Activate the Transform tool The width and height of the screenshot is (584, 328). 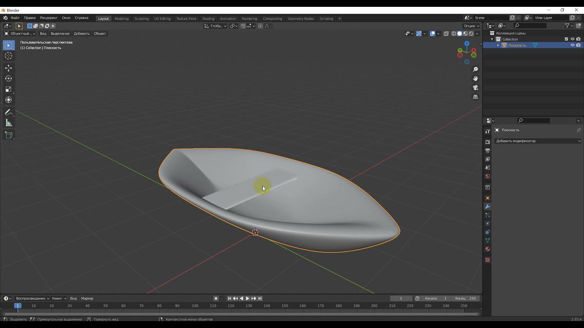point(8,100)
